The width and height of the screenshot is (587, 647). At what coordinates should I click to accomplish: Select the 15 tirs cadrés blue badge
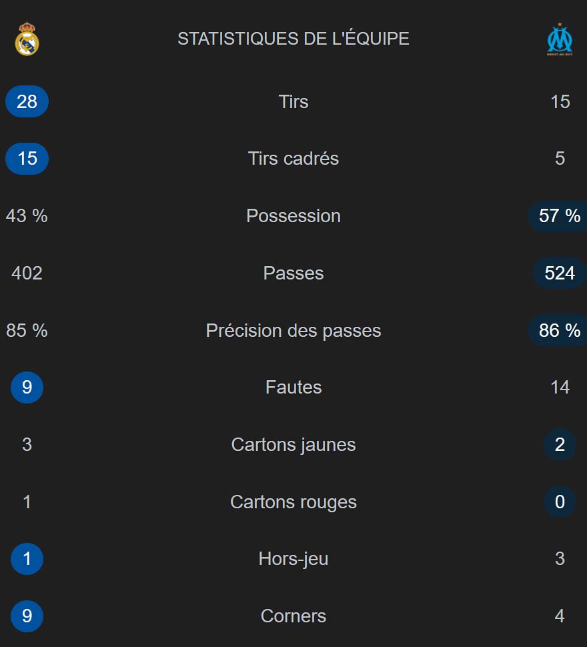27,159
